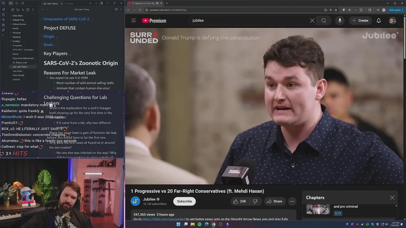Create a new note in Obsidian explorer
The height and width of the screenshot is (228, 406).
13,10
